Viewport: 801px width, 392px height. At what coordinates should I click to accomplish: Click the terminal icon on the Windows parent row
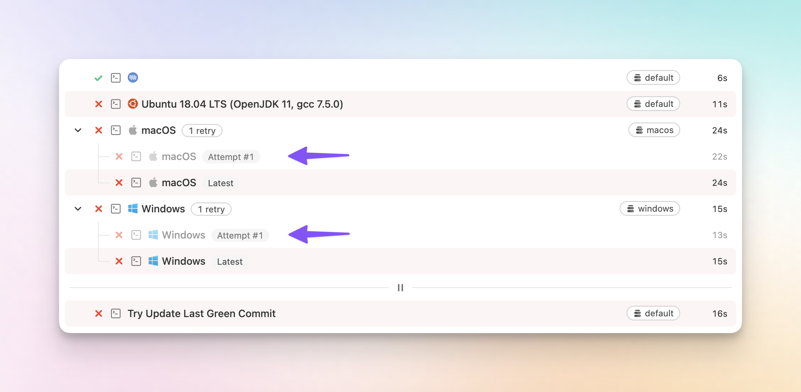point(116,209)
